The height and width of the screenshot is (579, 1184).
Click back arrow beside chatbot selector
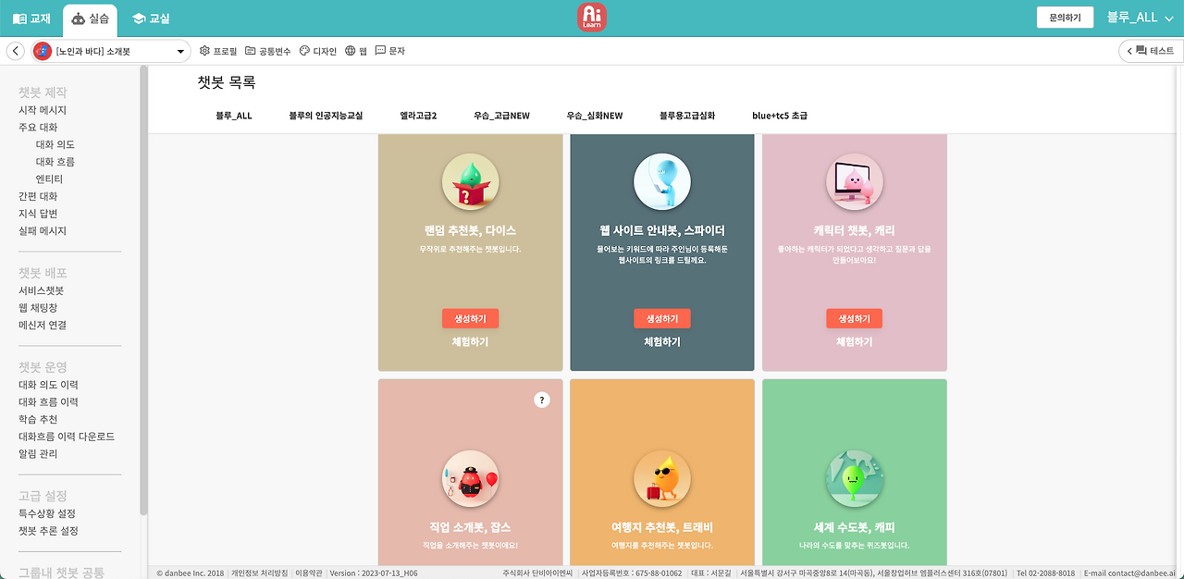click(15, 51)
